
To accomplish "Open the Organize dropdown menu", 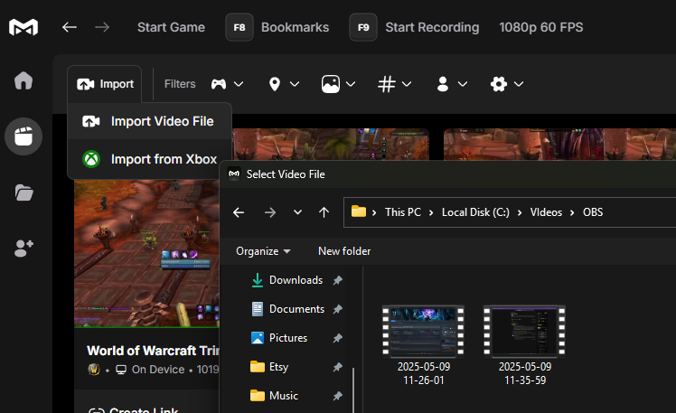I will click(x=263, y=251).
